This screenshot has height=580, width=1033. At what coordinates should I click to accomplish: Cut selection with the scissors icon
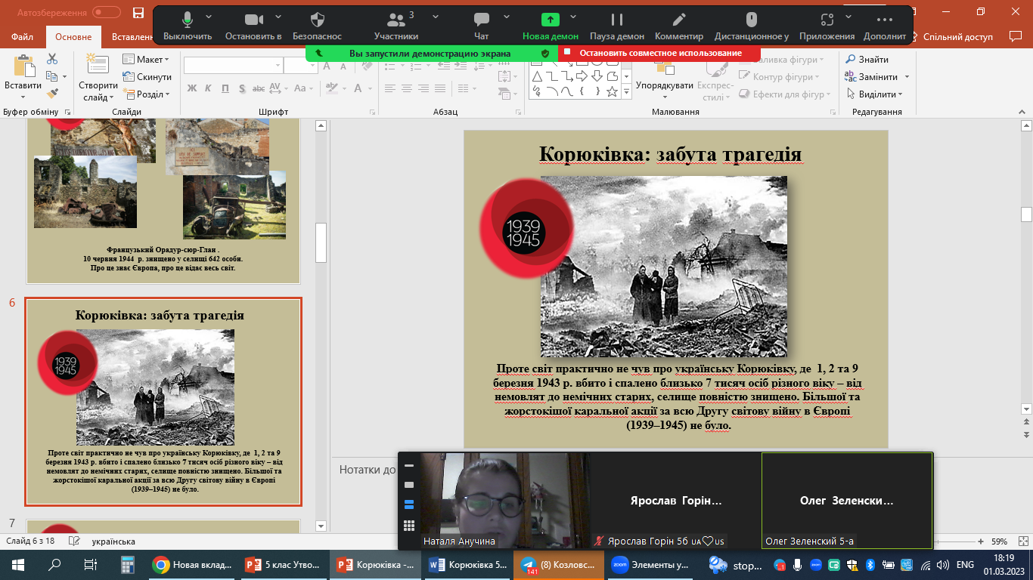(52, 59)
